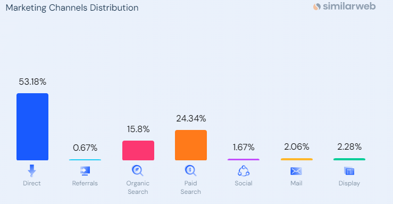Click the Organic Search label text

138,187
